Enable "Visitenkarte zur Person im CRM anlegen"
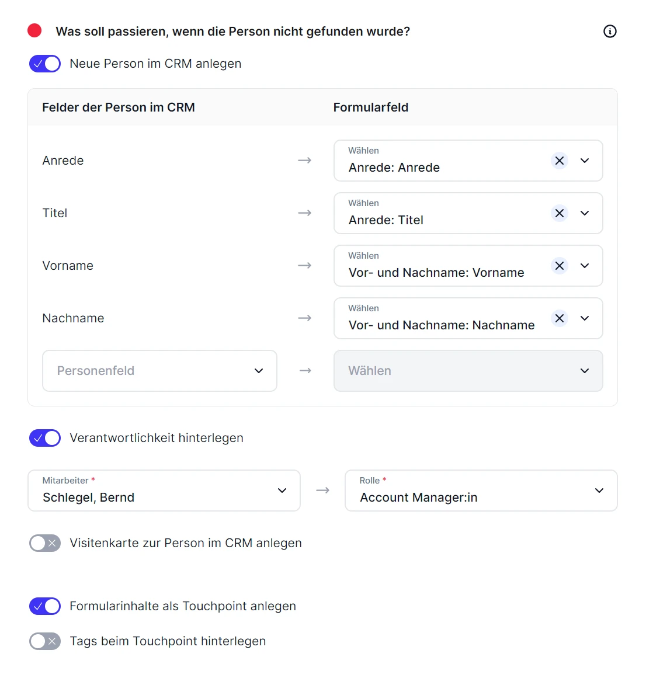 45,543
